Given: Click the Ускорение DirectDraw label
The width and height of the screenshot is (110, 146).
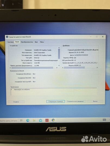Looking at the screenshot, I should [x=24, y=74].
